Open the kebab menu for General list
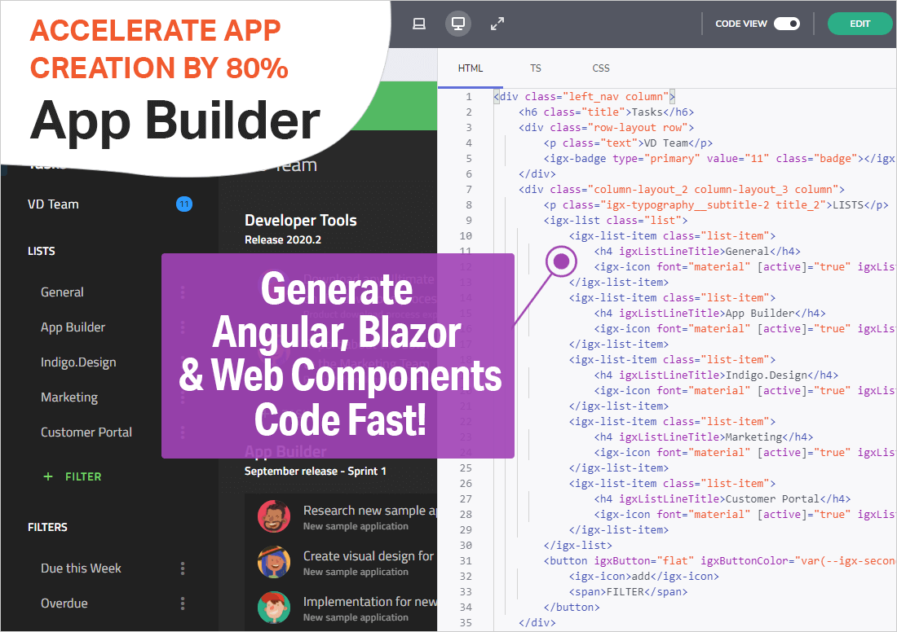897x632 pixels. 183,292
